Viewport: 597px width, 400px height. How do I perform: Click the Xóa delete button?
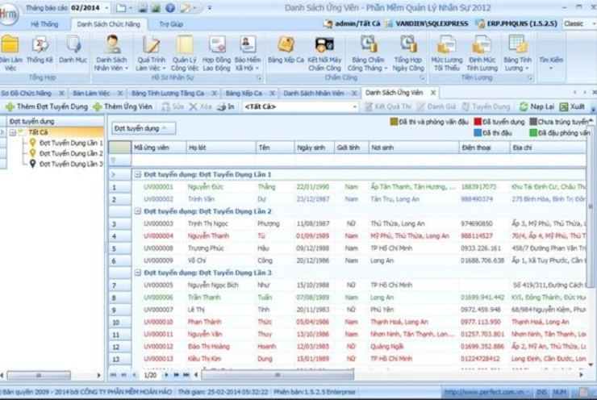(x=200, y=106)
